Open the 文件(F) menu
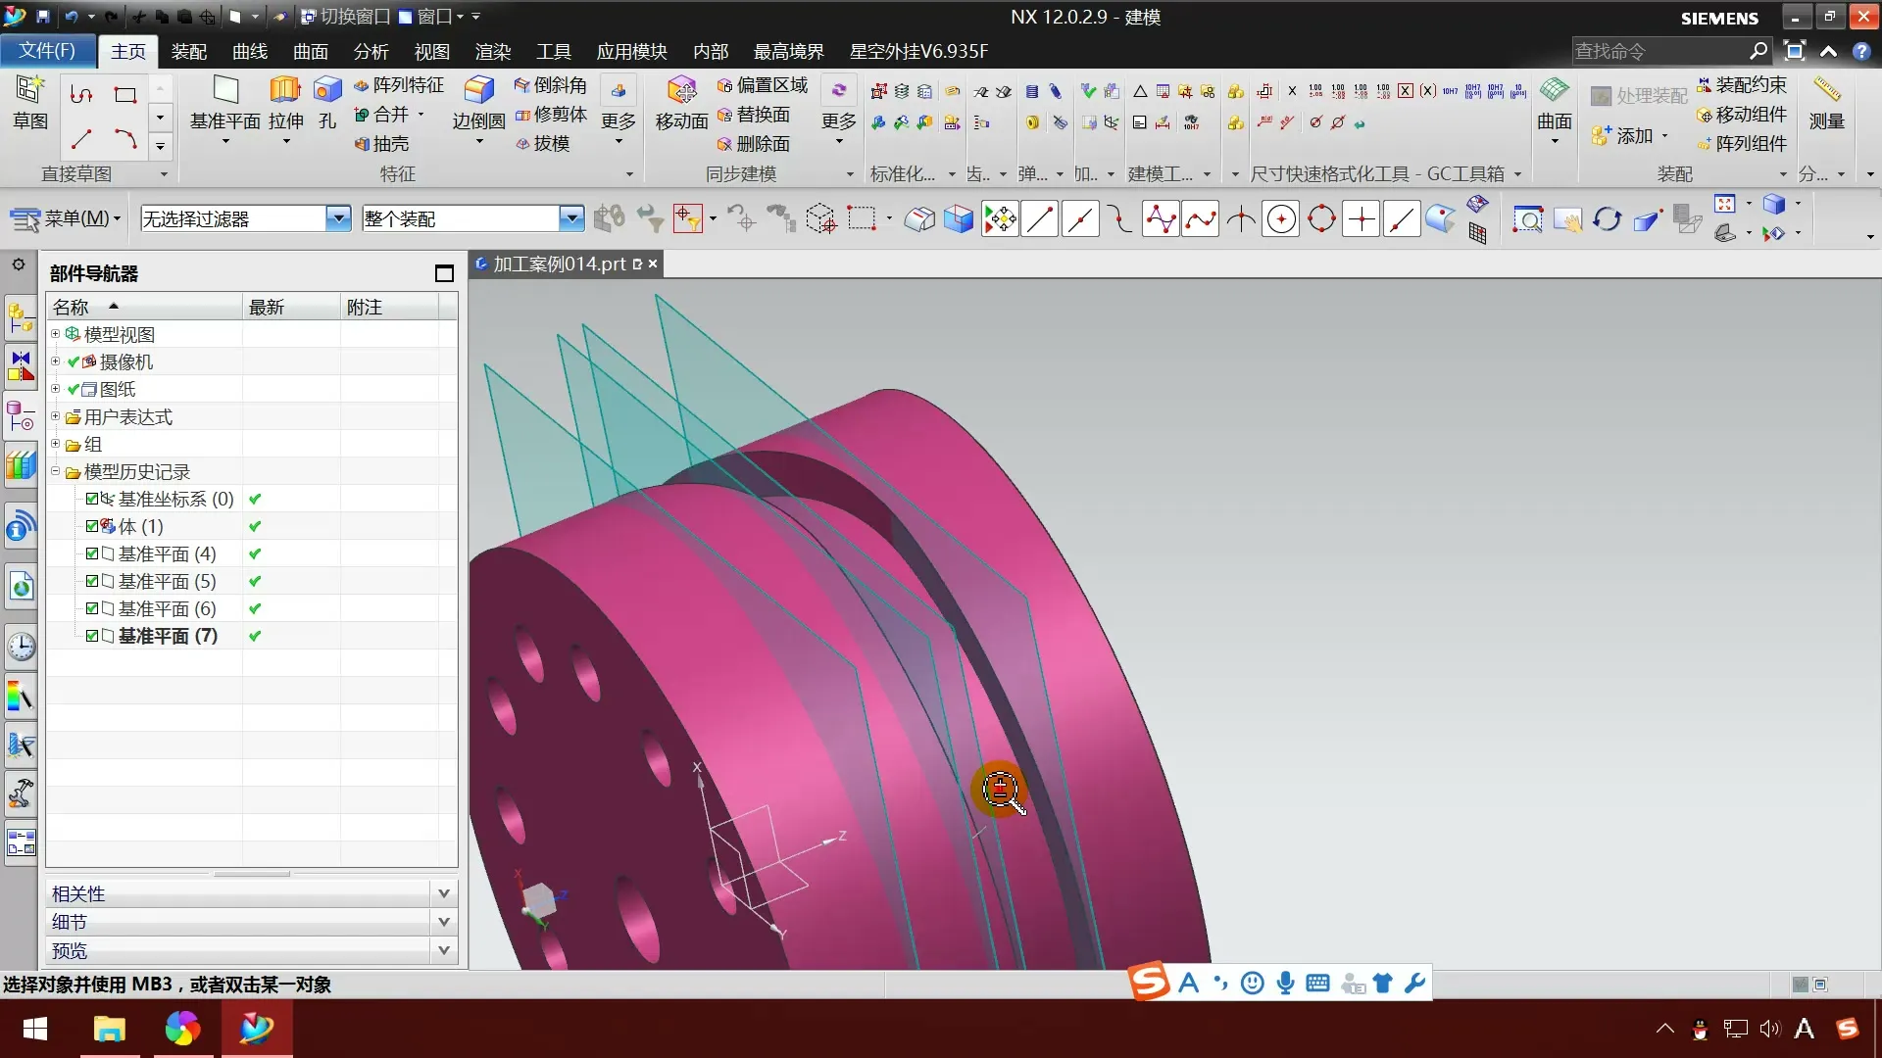 coord(47,50)
